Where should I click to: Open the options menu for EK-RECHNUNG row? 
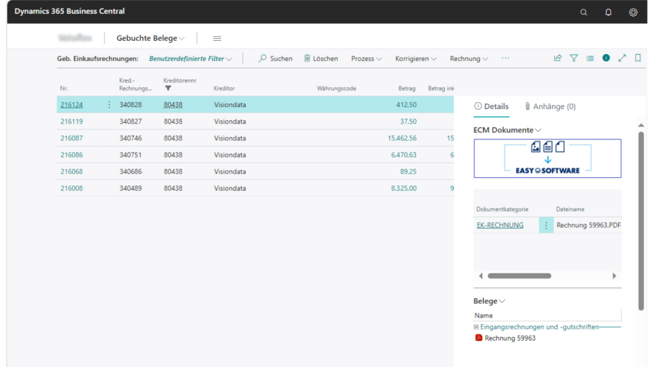coord(546,225)
